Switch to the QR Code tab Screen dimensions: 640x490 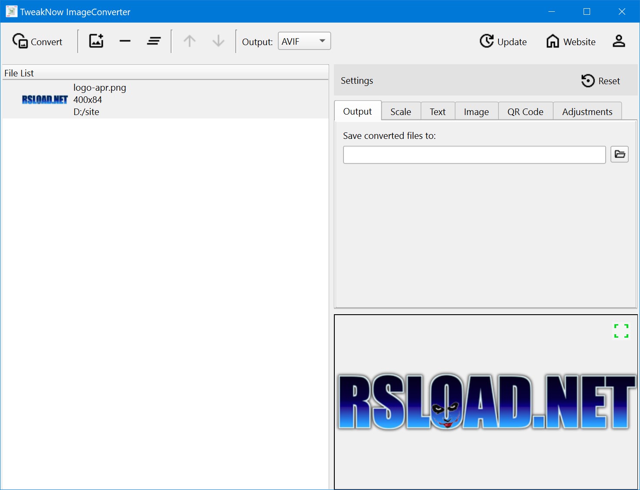[525, 112]
